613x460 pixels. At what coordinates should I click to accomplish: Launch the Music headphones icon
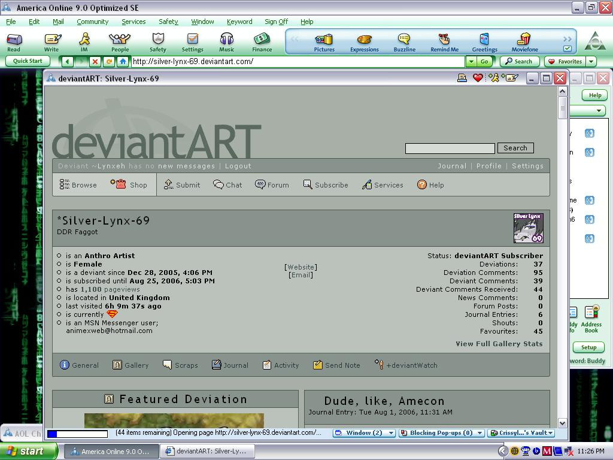pos(227,43)
